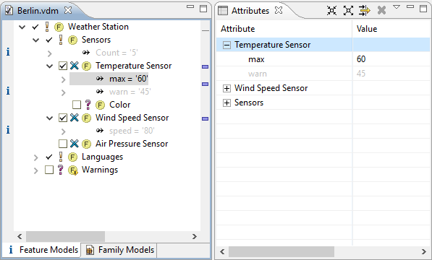This screenshot has height=260, width=432.
Task: Expand the Count = '5' attribute row
Action: tap(50, 53)
